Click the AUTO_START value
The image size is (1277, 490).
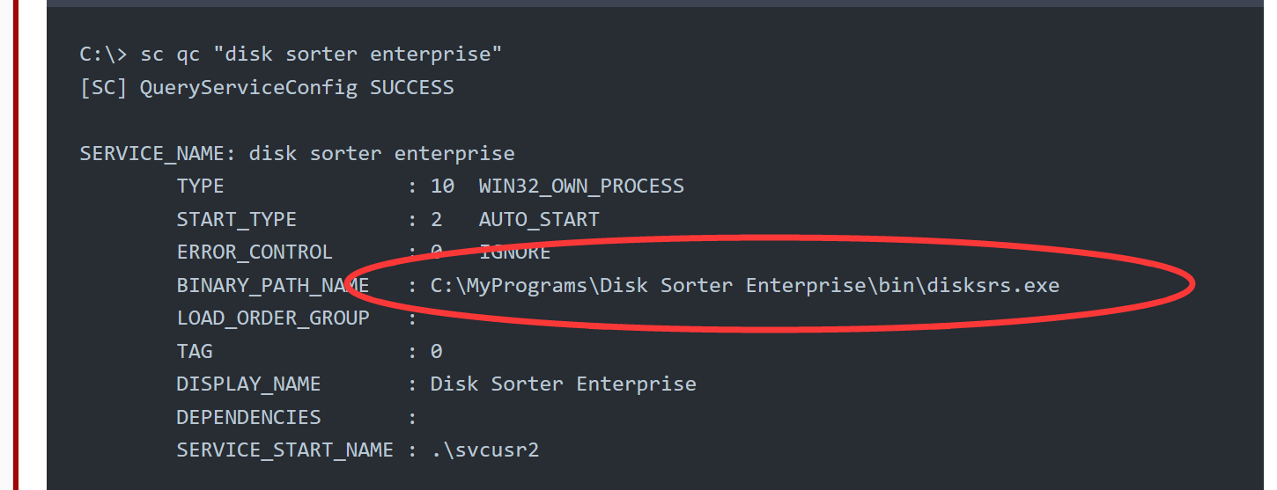click(539, 220)
